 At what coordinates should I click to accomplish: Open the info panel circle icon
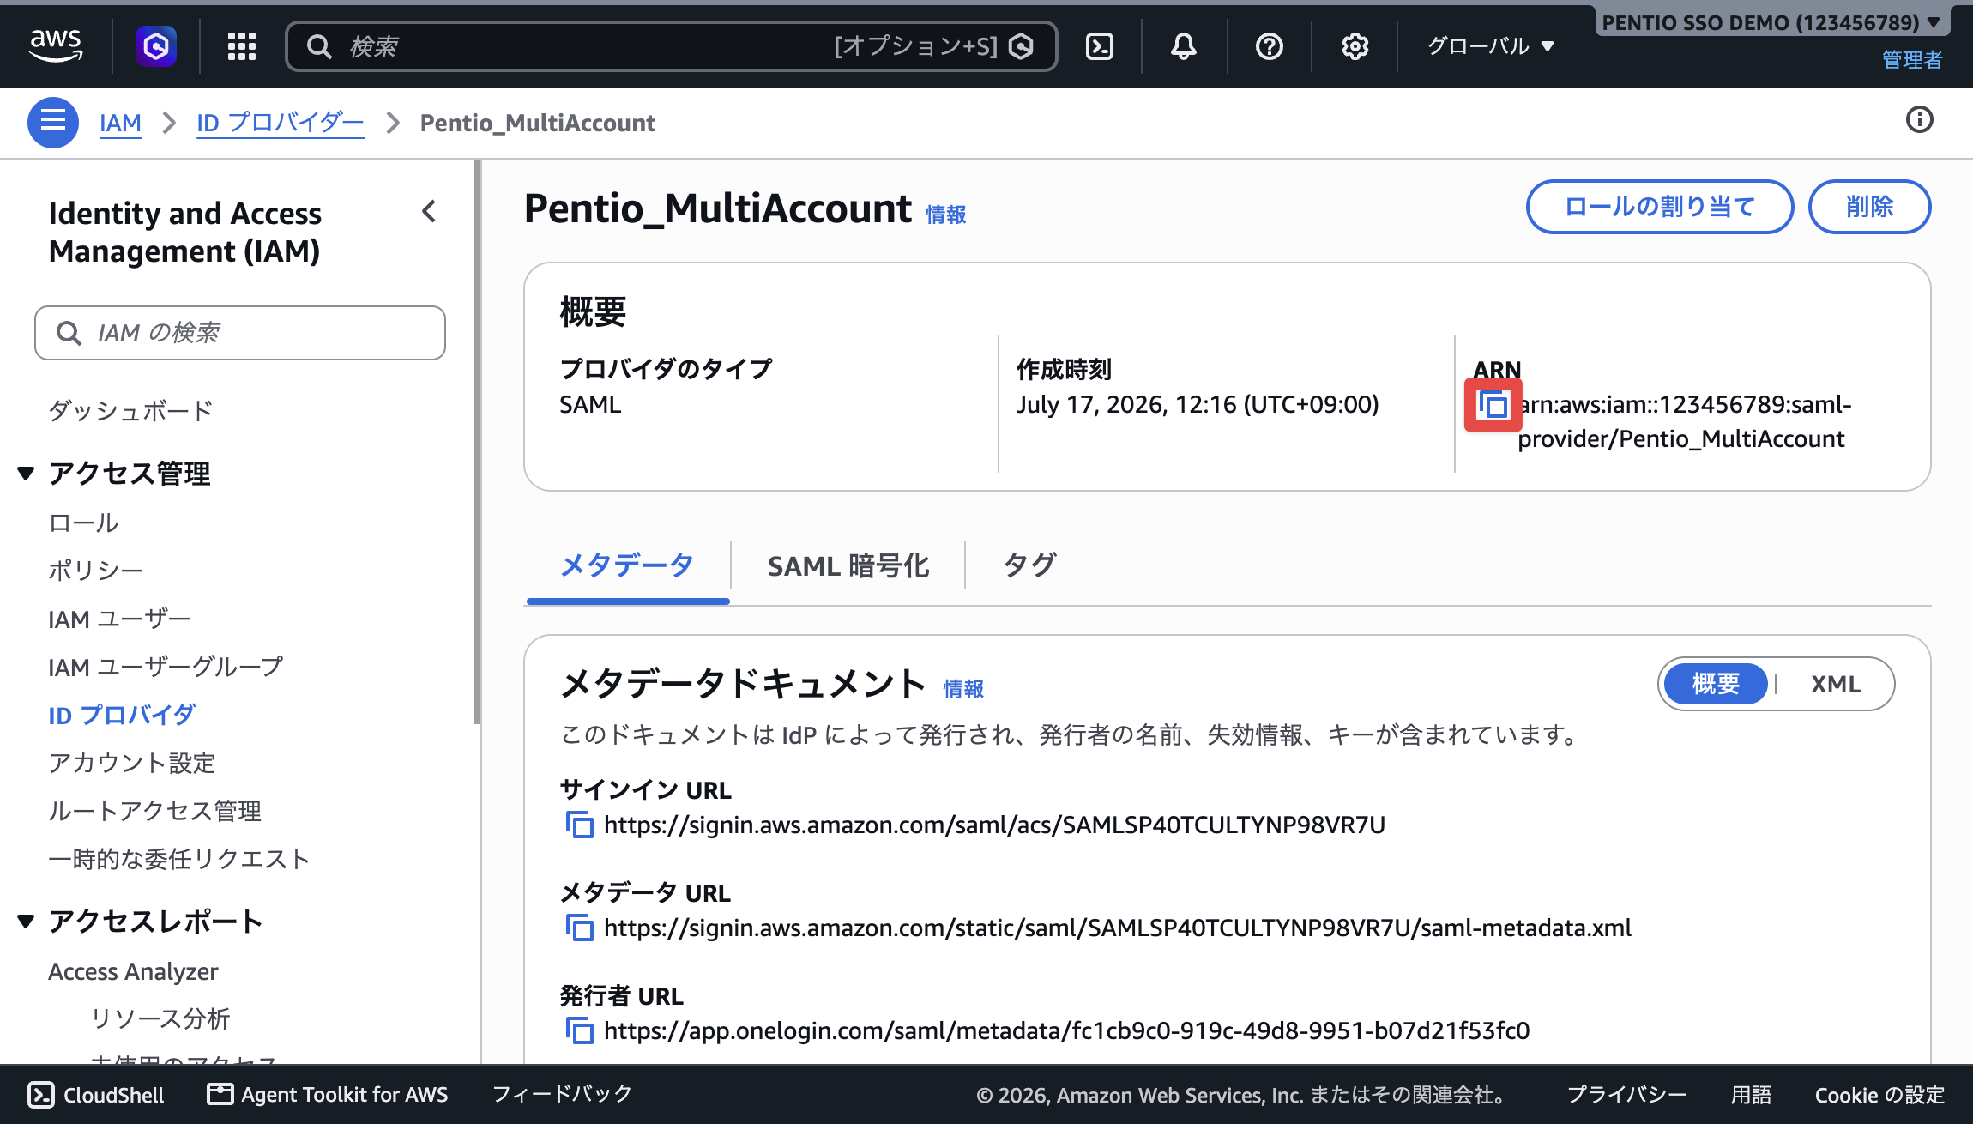pyautogui.click(x=1920, y=120)
